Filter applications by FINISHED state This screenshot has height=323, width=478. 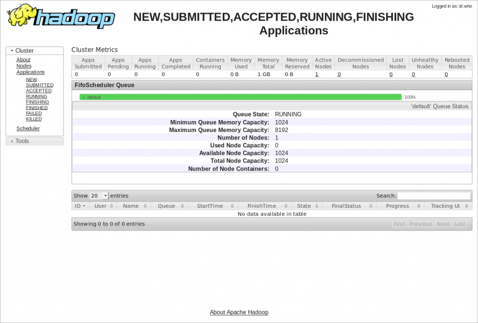pos(37,107)
